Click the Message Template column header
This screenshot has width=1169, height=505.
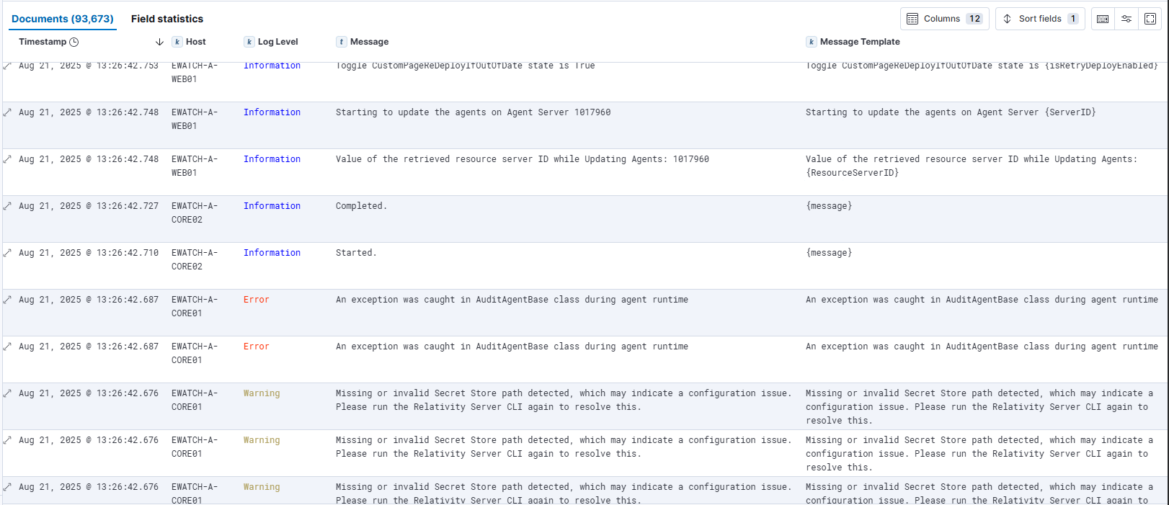tap(860, 42)
